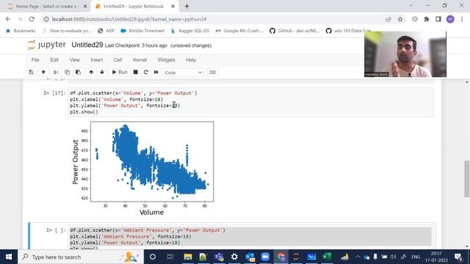Open File Explorer from taskbar

pos(188,257)
